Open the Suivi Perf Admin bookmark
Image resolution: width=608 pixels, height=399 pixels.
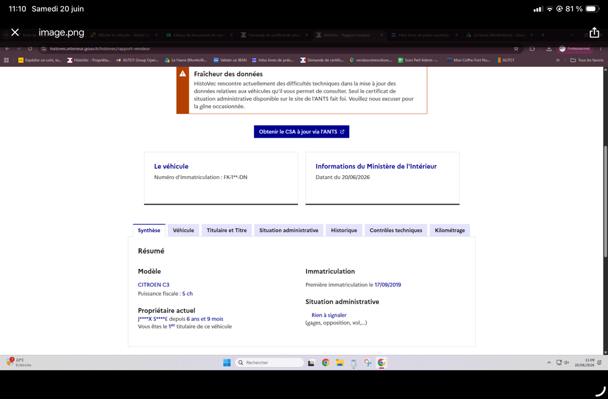(418, 60)
